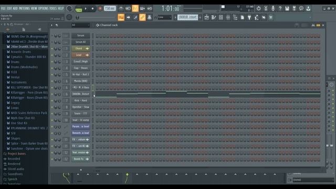Open channel rack filter dropdown labeled All
This screenshot has width=336, height=189.
coord(80,25)
